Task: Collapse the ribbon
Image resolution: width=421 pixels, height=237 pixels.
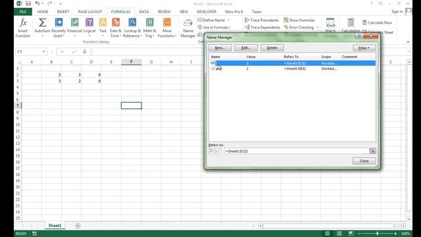Action: point(408,42)
